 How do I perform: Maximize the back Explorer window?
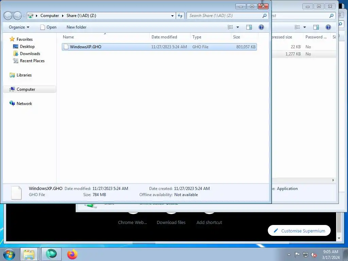(x=319, y=6)
